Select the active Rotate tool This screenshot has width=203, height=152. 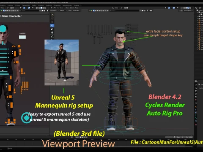52,25
